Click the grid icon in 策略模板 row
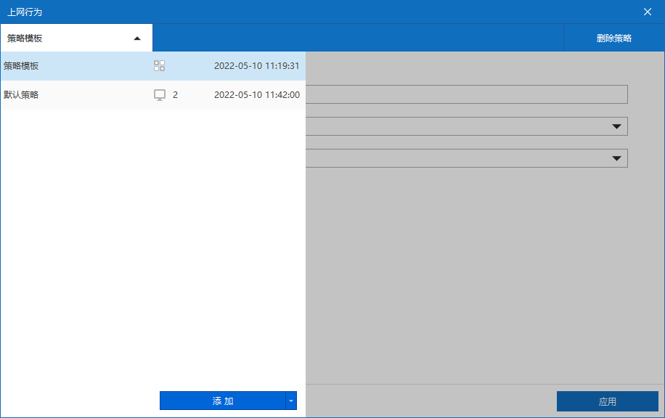This screenshot has width=665, height=418. 160,66
